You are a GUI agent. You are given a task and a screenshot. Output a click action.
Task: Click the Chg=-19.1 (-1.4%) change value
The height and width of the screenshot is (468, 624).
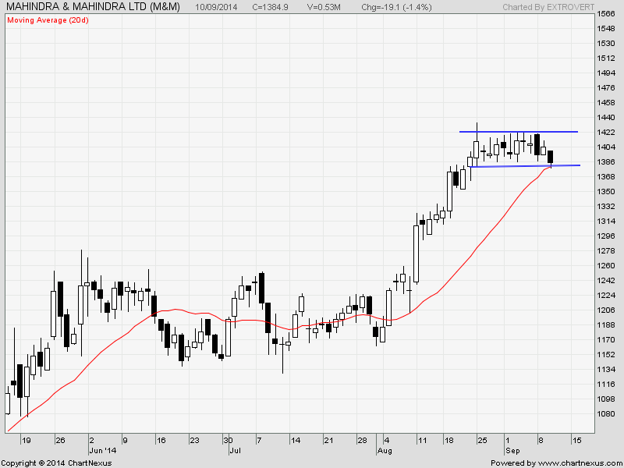pyautogui.click(x=393, y=7)
